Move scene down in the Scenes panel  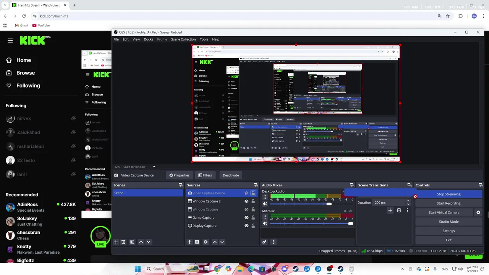point(149,242)
